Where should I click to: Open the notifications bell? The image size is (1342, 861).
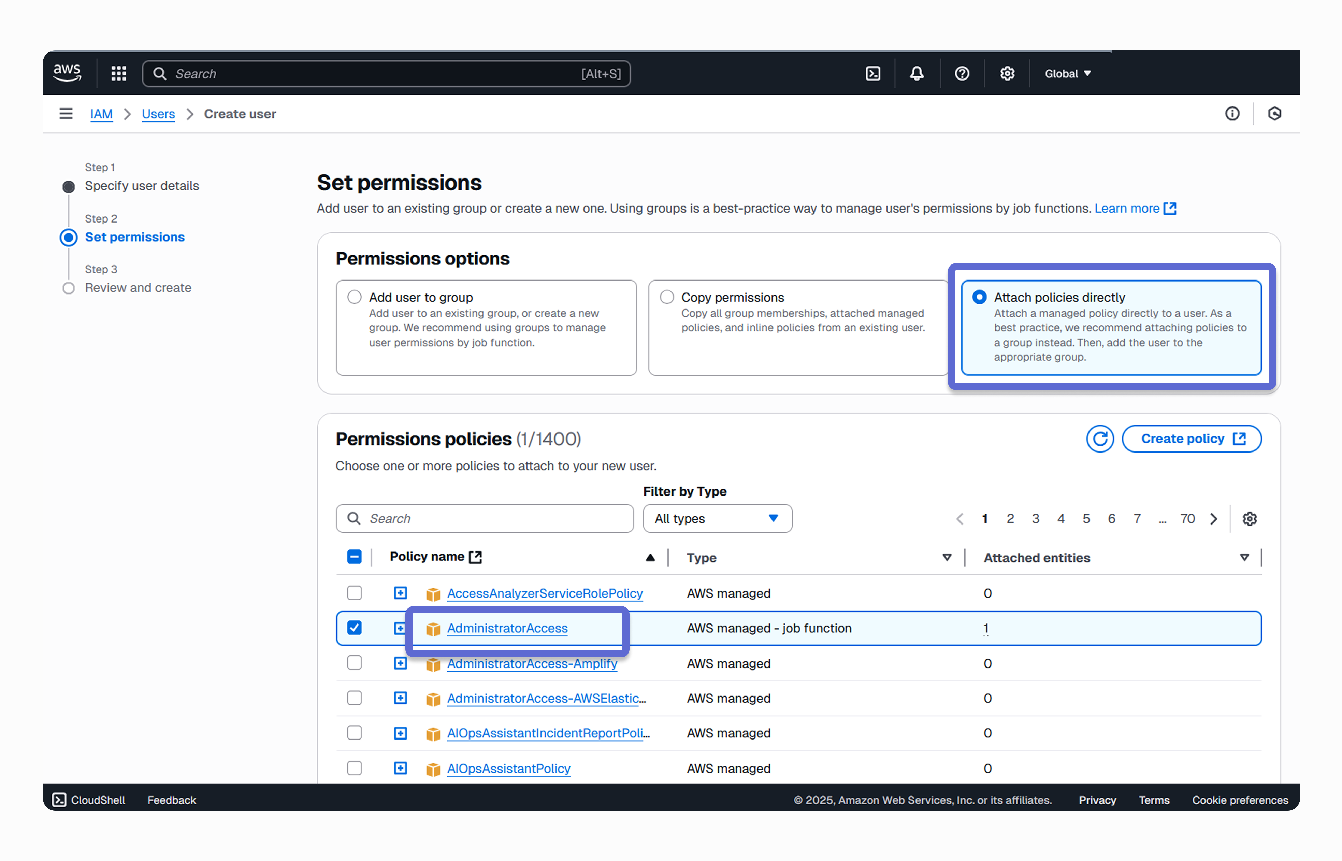[917, 73]
